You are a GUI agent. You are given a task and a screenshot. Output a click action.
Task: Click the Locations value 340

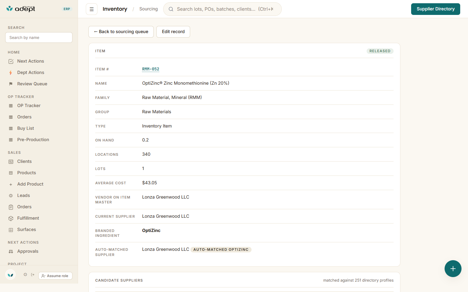(146, 154)
